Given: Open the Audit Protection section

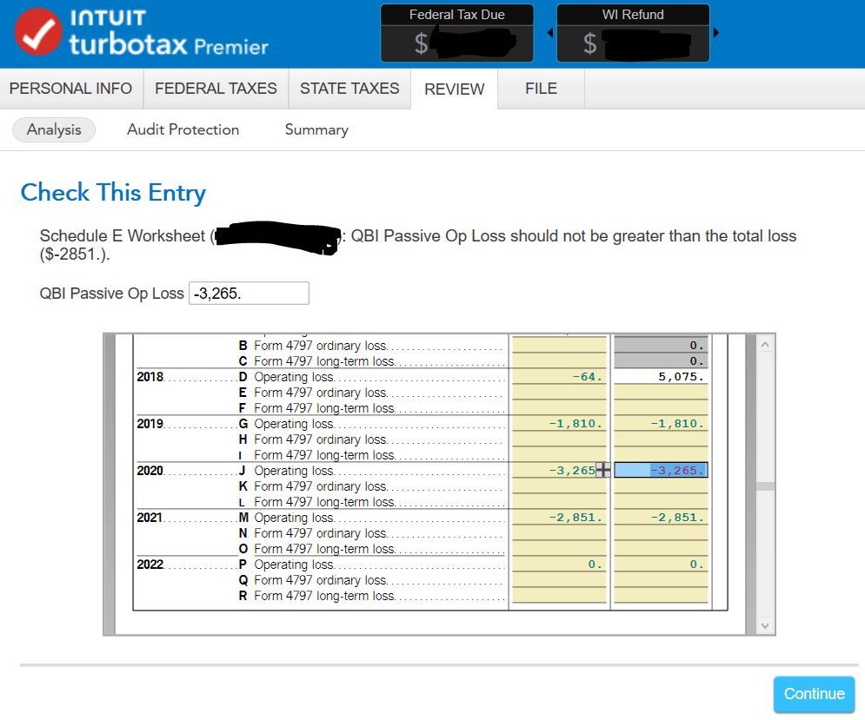Looking at the screenshot, I should (183, 129).
